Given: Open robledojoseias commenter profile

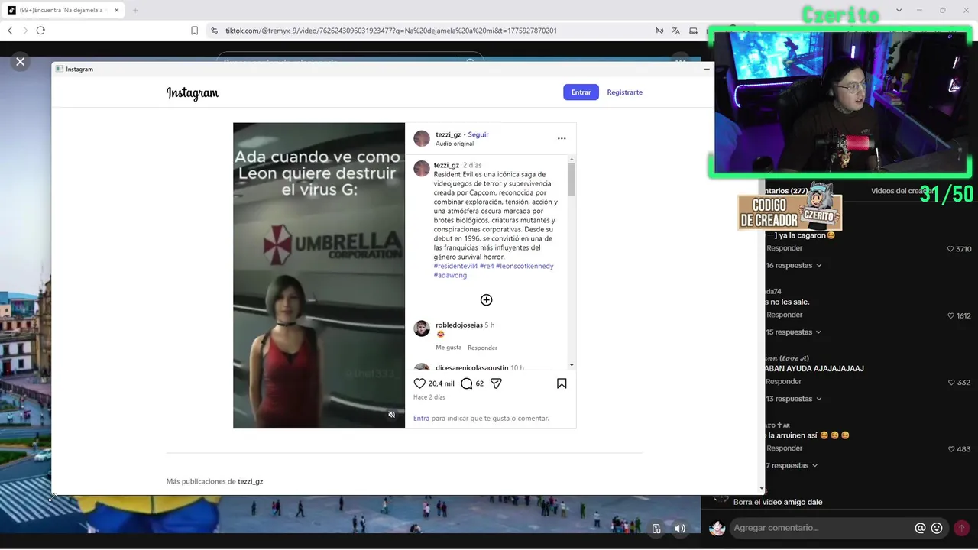Looking at the screenshot, I should tap(459, 325).
